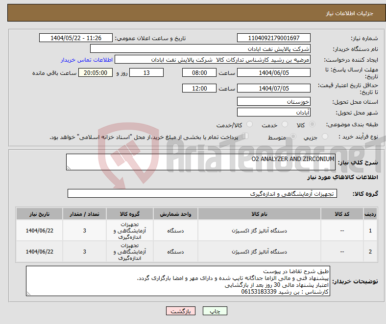Click the شماره نیاز field 1104092179001697
This screenshot has height=324, width=386.
point(274,38)
